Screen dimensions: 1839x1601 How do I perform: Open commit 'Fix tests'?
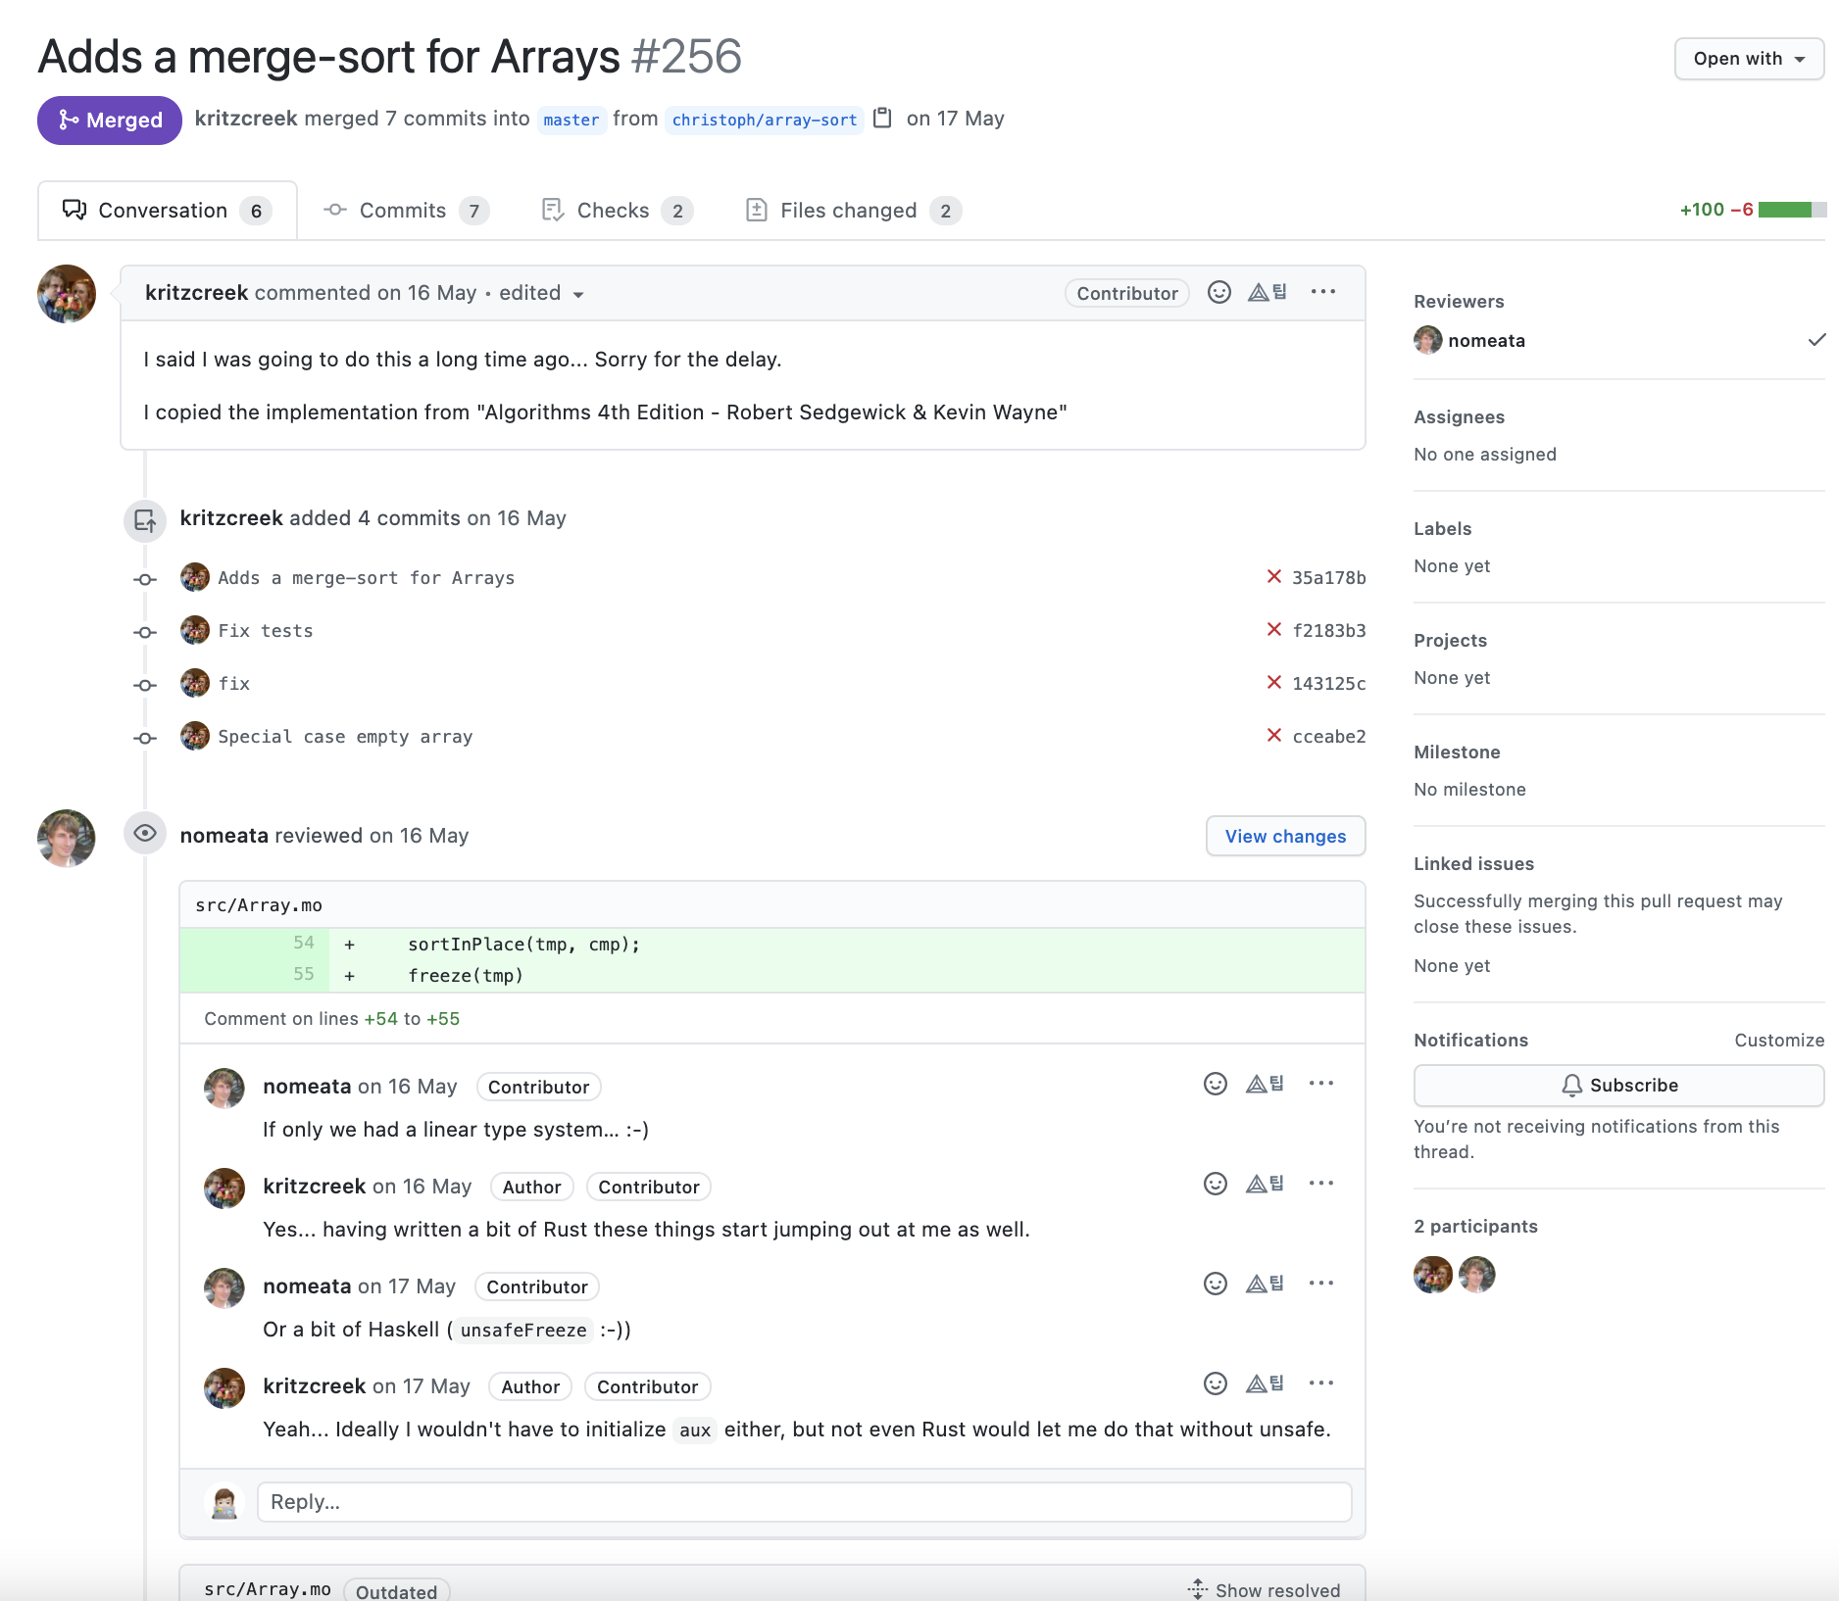pyautogui.click(x=266, y=631)
